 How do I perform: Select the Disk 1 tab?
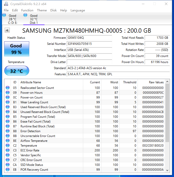34,19
